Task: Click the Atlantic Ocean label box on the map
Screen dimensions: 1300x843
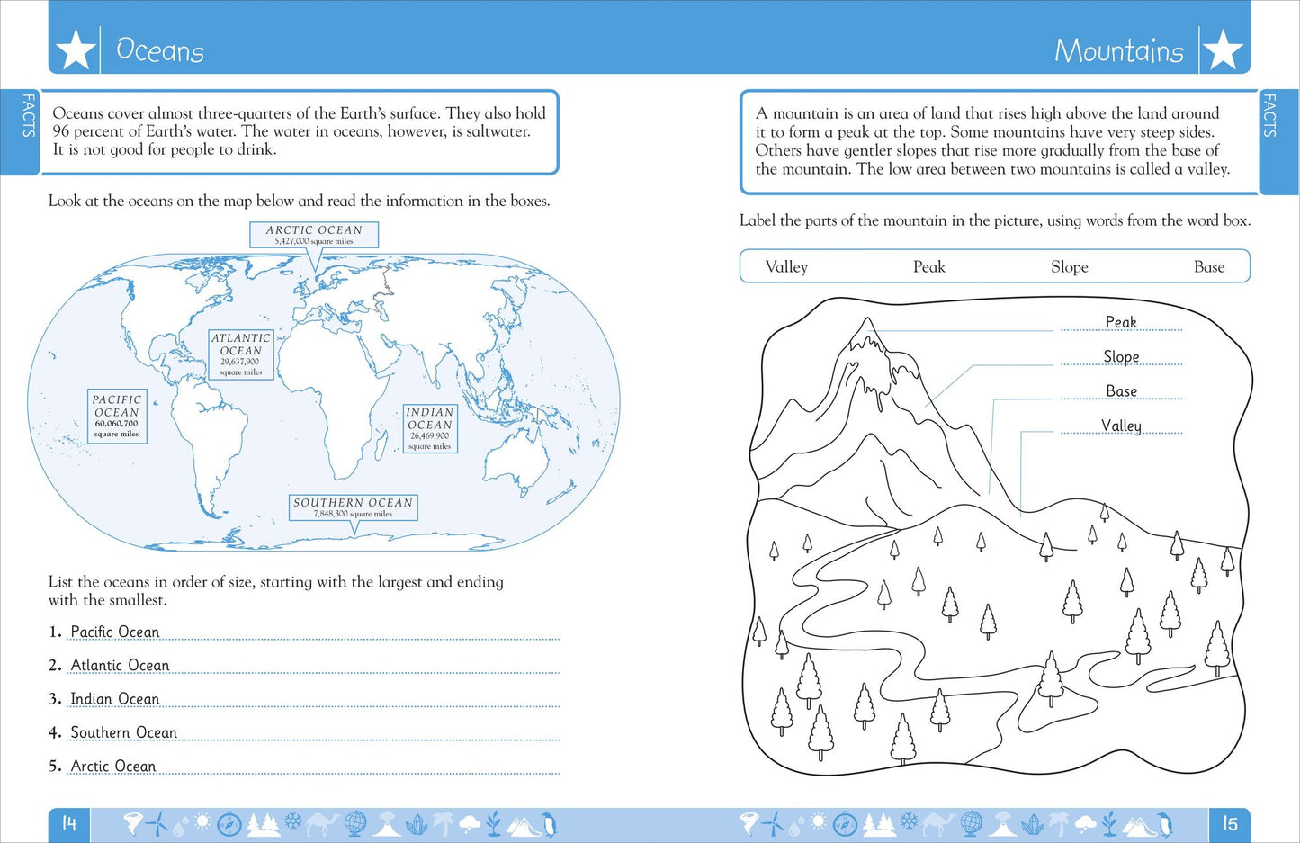Action: pos(241,354)
